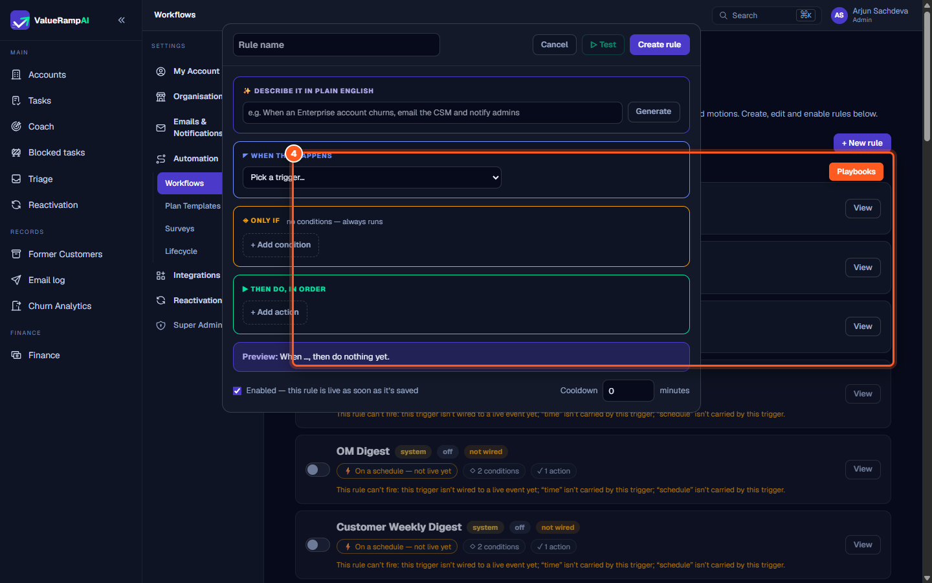Focus the plain English description field
Screen dimensions: 932x583
(432, 113)
